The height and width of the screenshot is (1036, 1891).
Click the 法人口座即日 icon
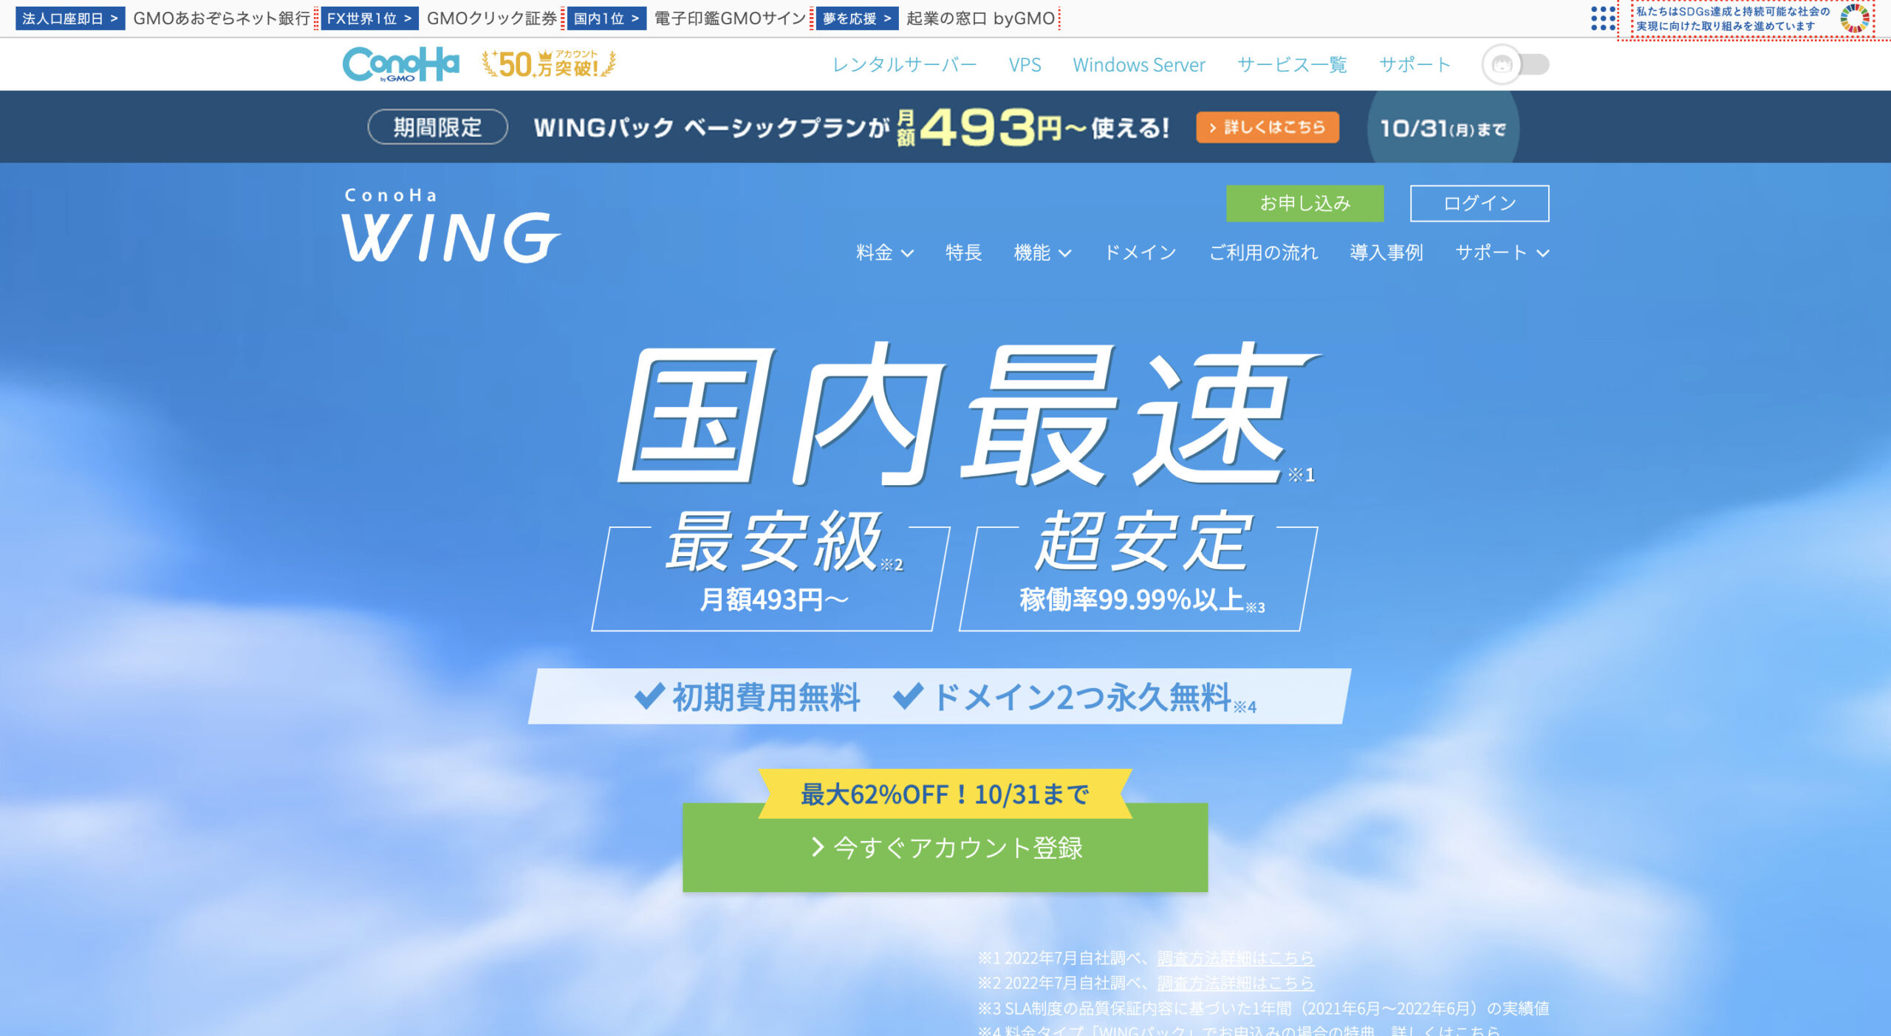[63, 16]
